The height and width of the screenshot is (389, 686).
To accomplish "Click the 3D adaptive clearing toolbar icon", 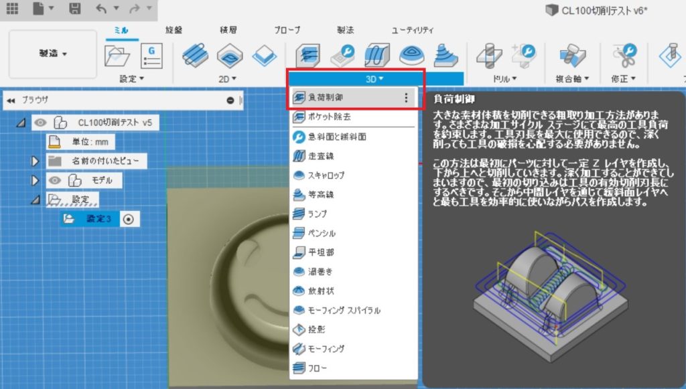I will point(308,56).
